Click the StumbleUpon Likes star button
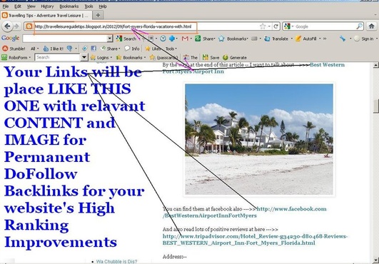This screenshot has width=379, height=264. point(153,49)
